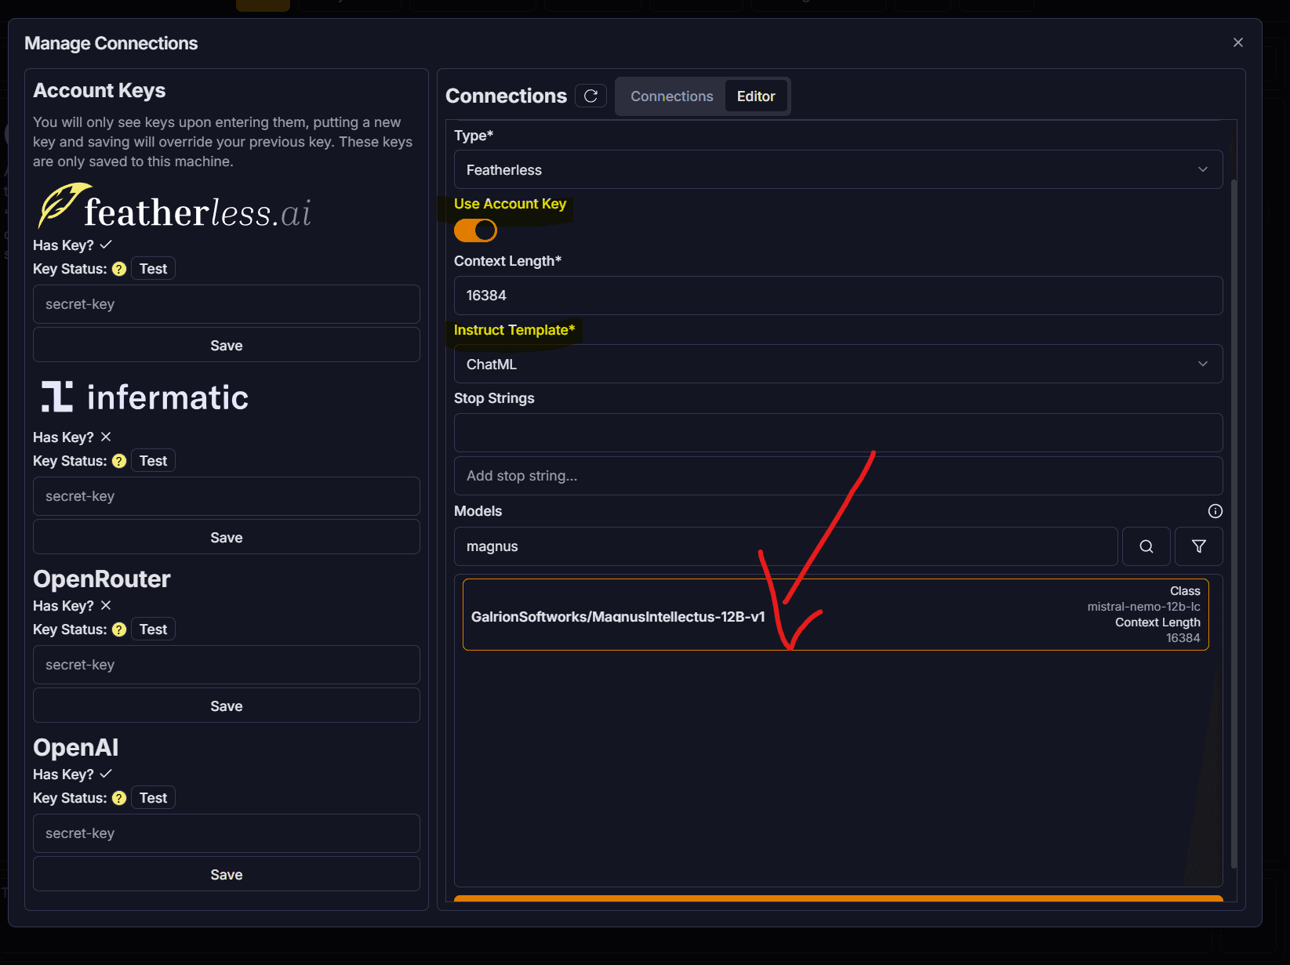The height and width of the screenshot is (965, 1290).
Task: Focus the Infermatic secret-key field
Action: pos(227,496)
